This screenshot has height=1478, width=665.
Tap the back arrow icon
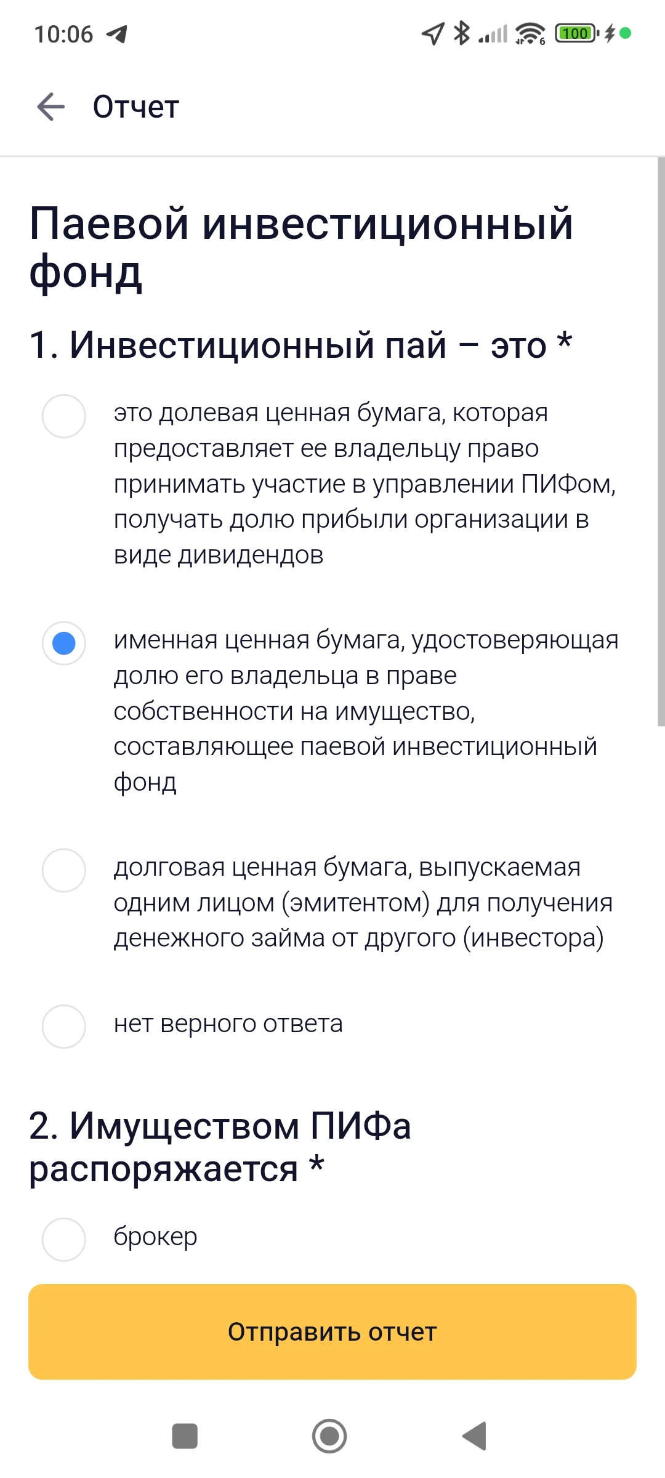(51, 107)
